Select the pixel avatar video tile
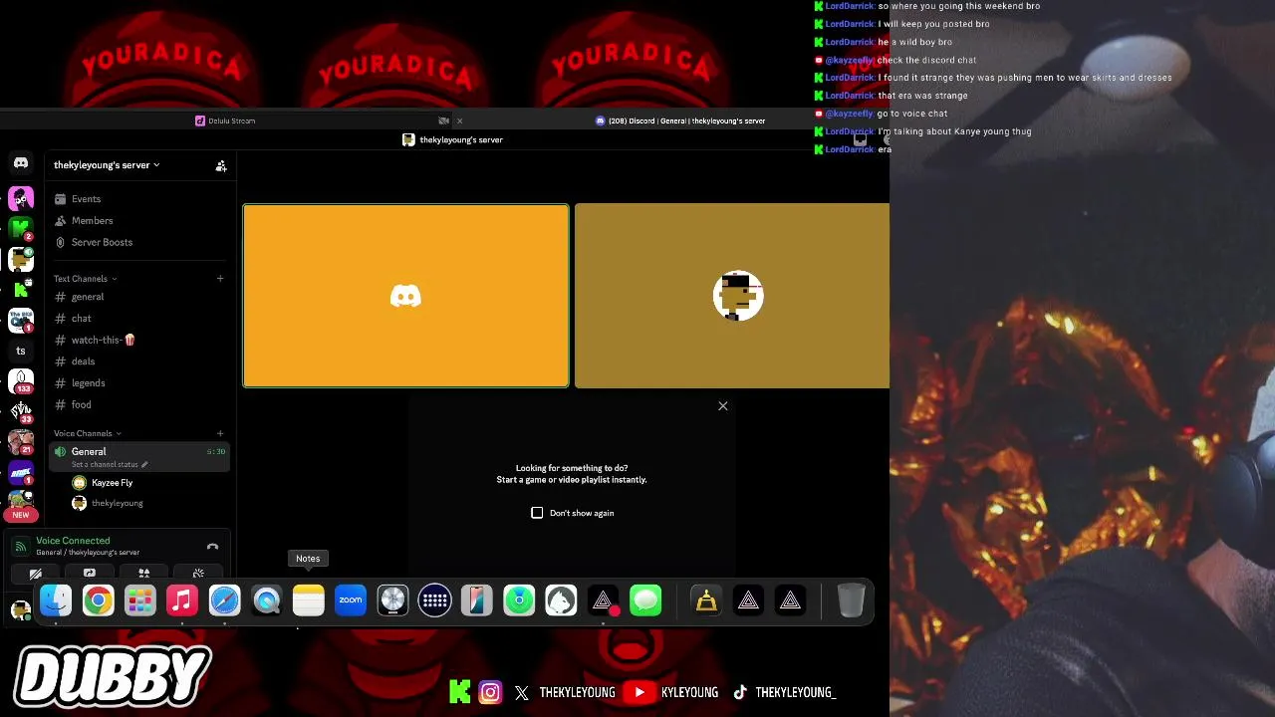1275x717 pixels. click(x=732, y=296)
